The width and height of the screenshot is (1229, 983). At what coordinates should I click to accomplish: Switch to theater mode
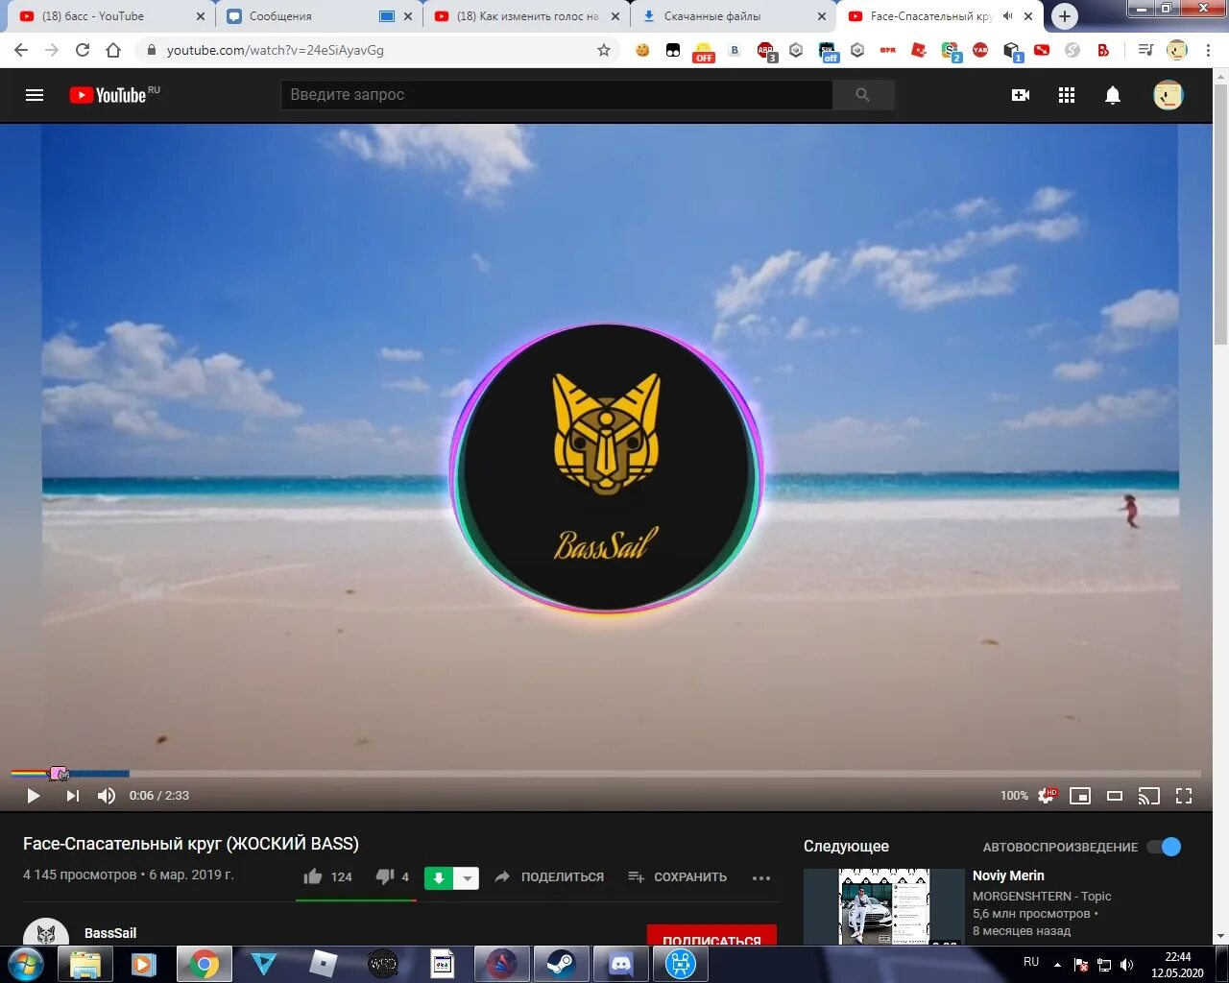[x=1115, y=796]
